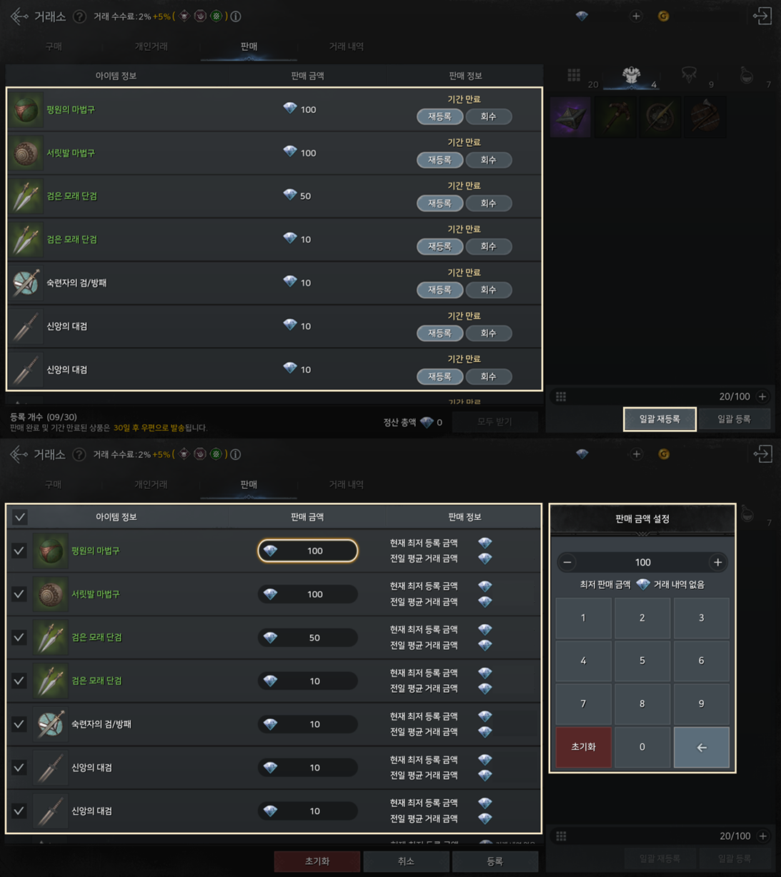
Task: Select the price field showing 50
Action: [x=307, y=638]
